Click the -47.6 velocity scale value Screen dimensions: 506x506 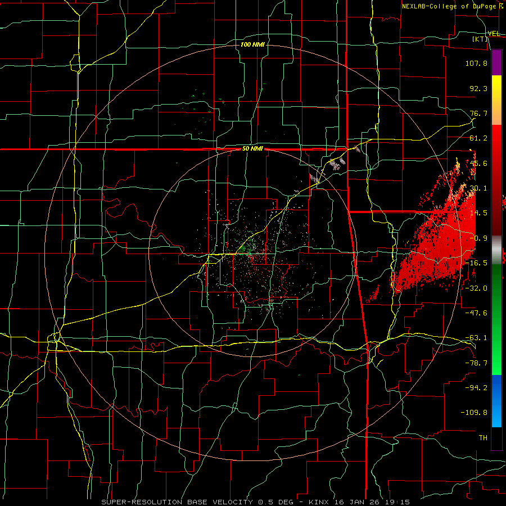coord(476,313)
